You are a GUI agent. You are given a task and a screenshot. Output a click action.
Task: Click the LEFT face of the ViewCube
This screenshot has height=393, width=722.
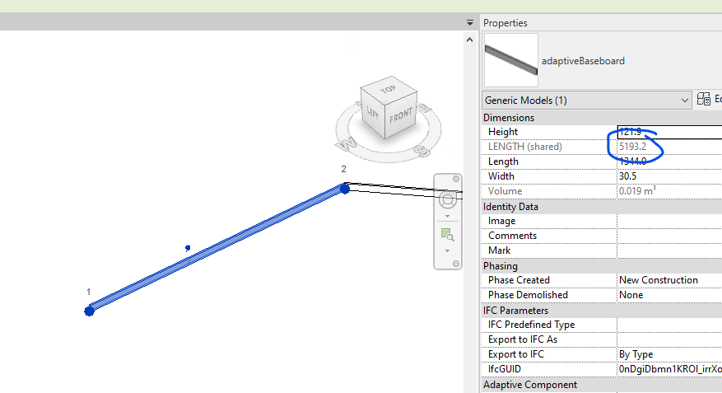pos(372,112)
